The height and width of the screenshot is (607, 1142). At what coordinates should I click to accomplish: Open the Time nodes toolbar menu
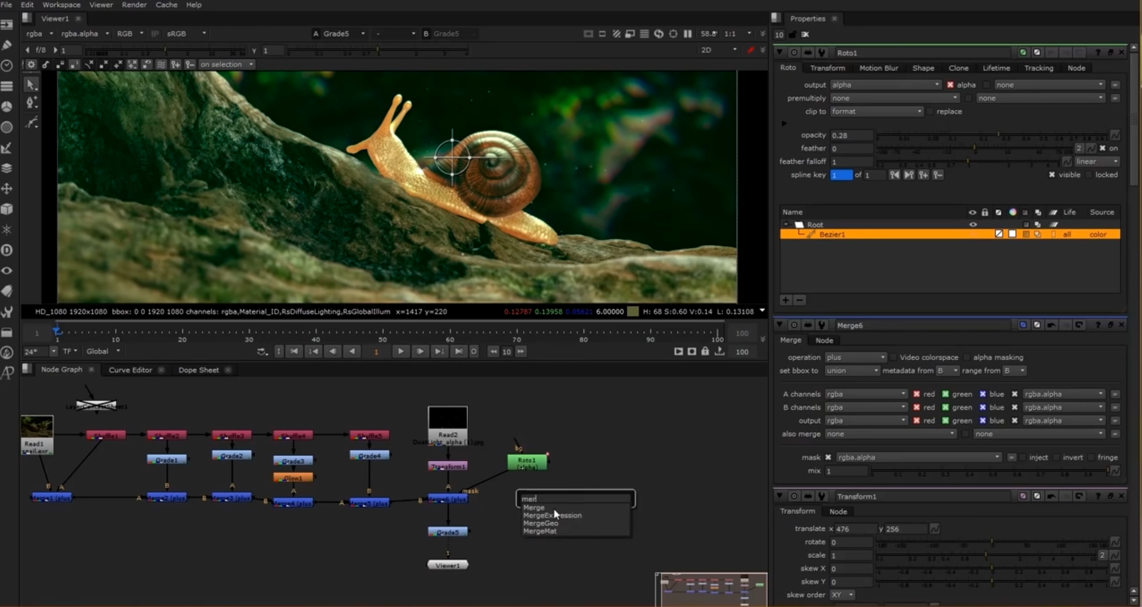tap(7, 66)
